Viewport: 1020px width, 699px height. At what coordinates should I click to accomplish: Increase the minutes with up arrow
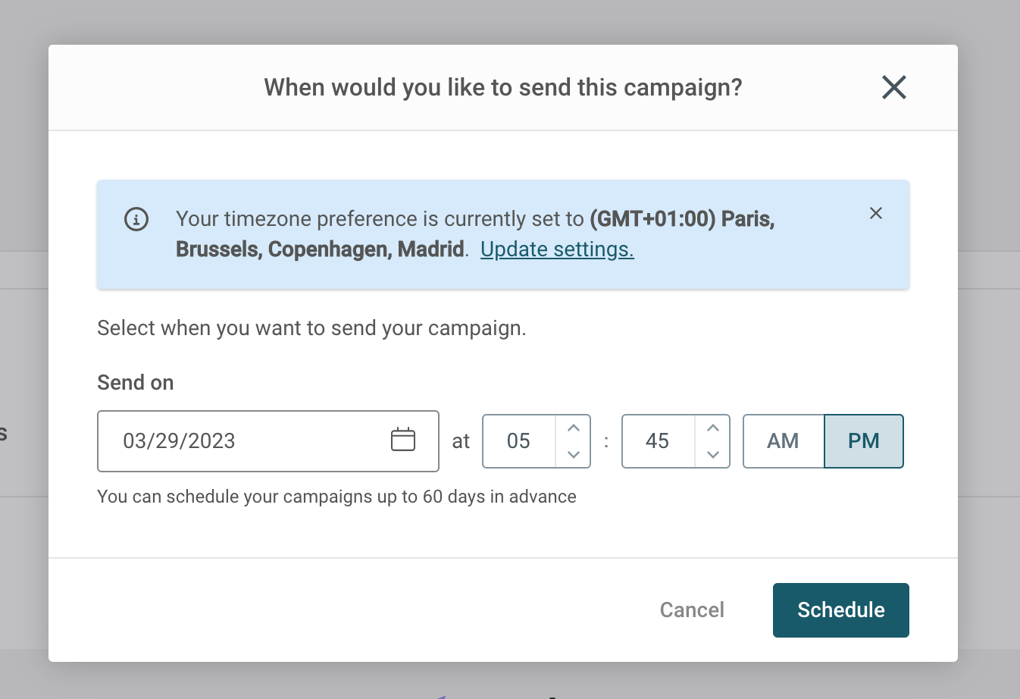[x=713, y=428]
